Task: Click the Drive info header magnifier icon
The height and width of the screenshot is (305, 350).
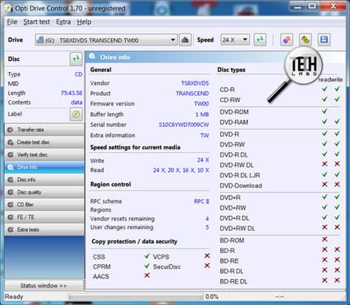Action: coord(92,56)
